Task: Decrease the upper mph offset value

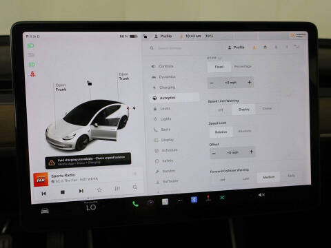Action: (212, 83)
